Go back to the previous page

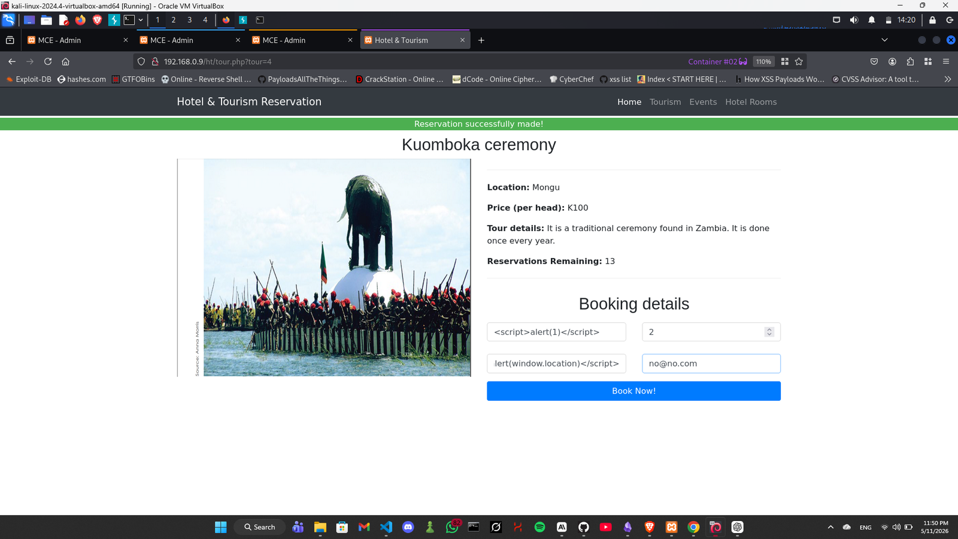pos(12,62)
